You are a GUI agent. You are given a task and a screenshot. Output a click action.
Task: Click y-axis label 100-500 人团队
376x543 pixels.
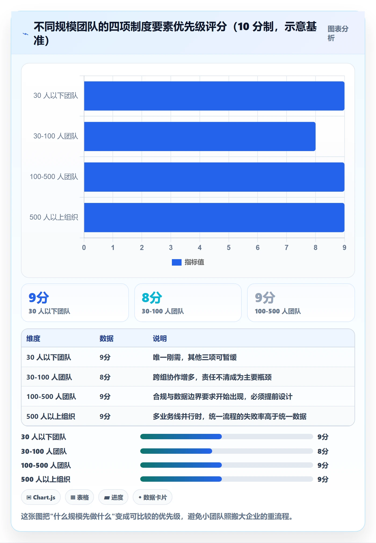(54, 177)
